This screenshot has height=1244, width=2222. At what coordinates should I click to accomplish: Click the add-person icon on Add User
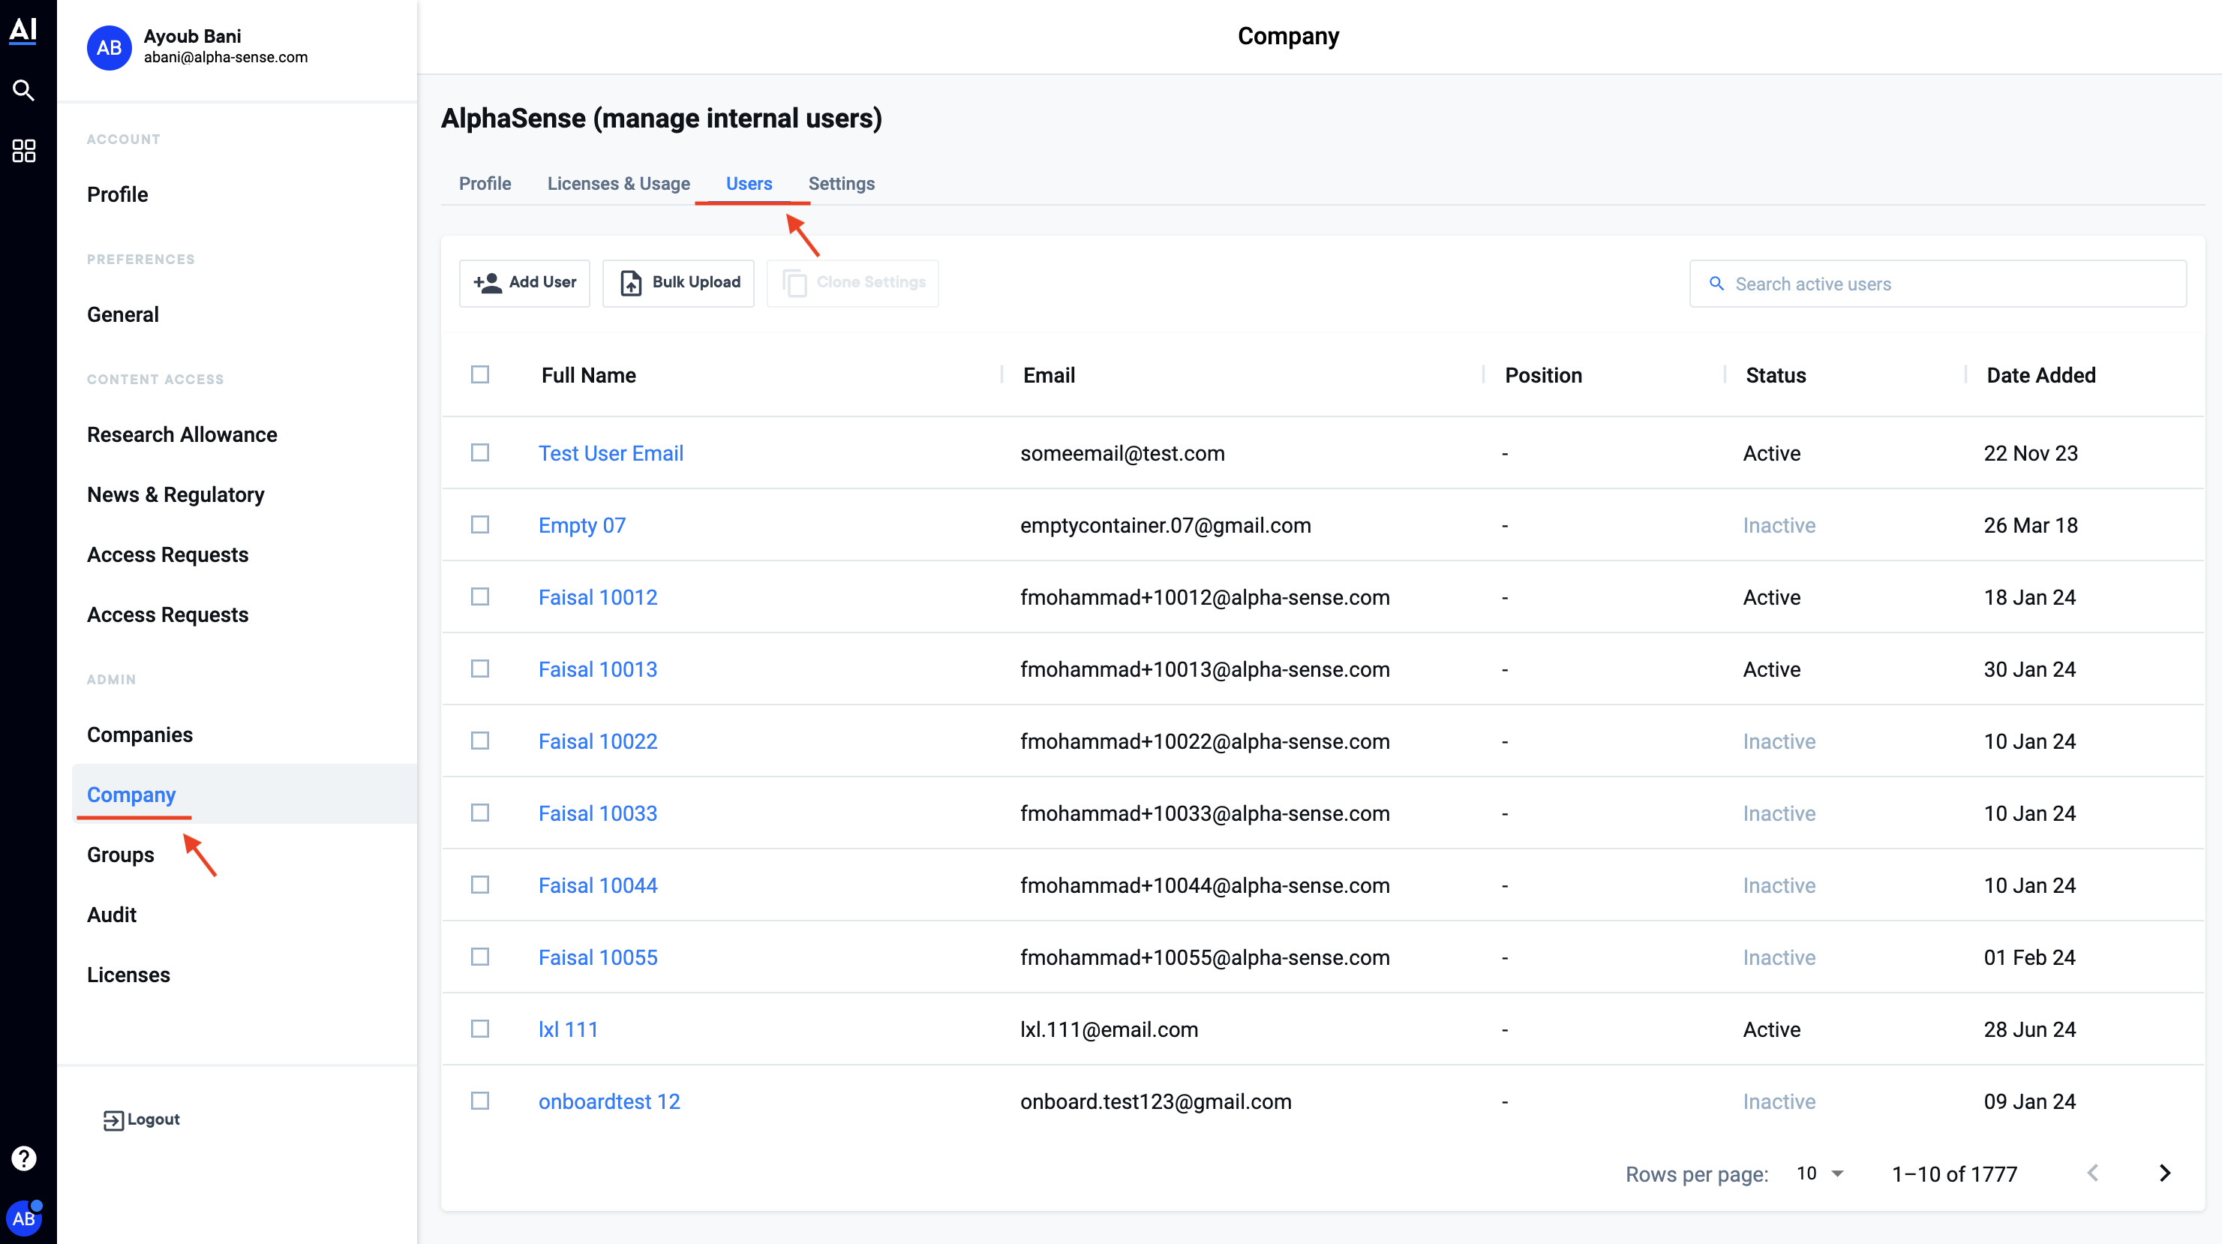[x=488, y=282]
